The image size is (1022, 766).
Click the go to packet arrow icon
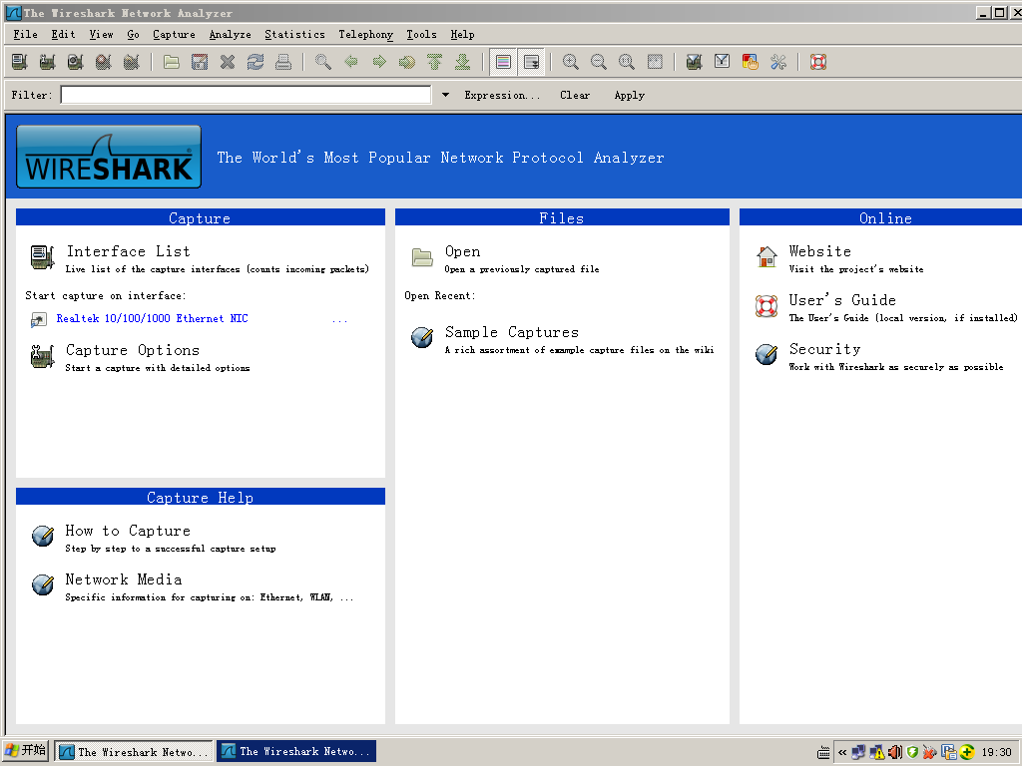(x=407, y=62)
